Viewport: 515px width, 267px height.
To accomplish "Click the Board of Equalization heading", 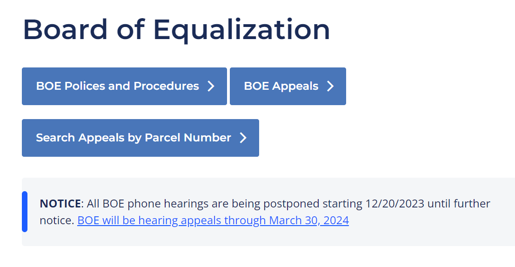I will pyautogui.click(x=176, y=30).
